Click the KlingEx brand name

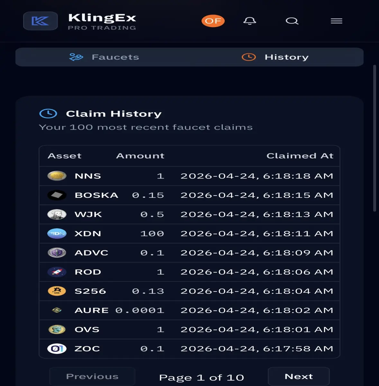pyautogui.click(x=102, y=18)
